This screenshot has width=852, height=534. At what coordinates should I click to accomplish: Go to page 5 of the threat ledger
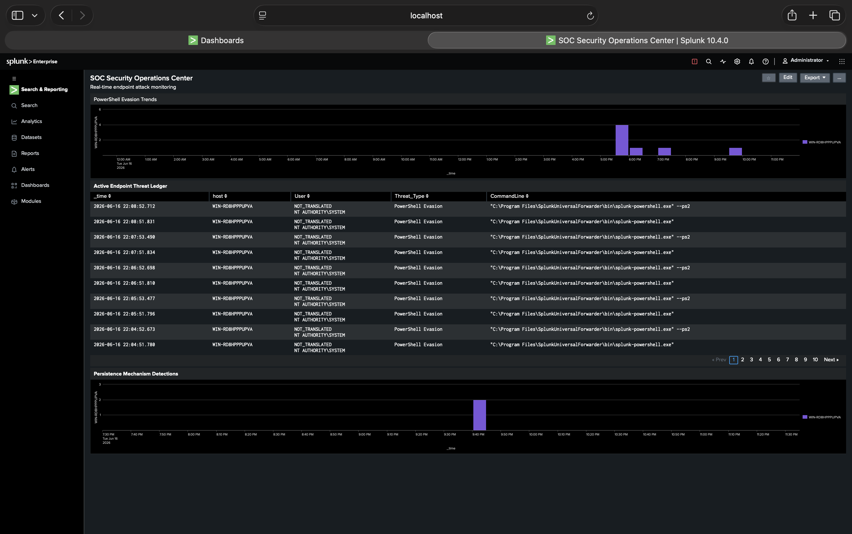click(x=769, y=360)
